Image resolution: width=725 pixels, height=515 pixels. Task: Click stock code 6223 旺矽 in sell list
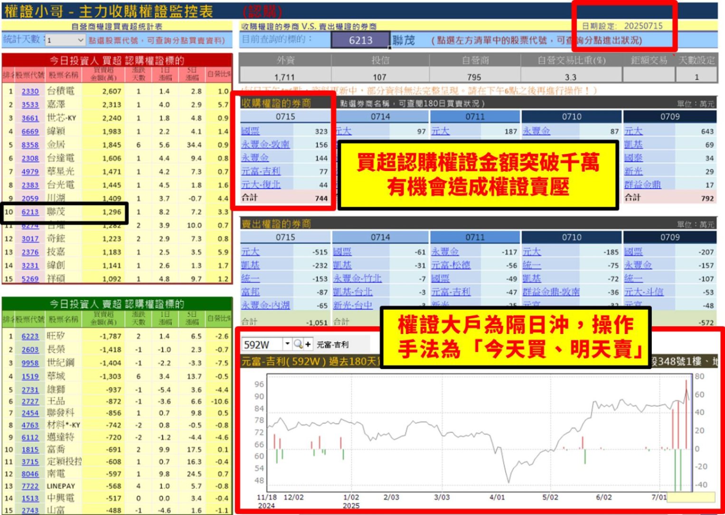pos(30,336)
